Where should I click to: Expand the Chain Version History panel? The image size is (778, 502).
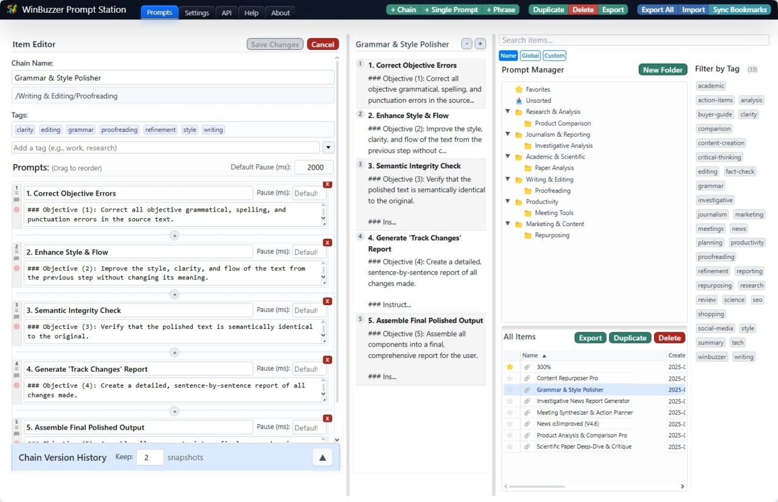[x=322, y=457]
